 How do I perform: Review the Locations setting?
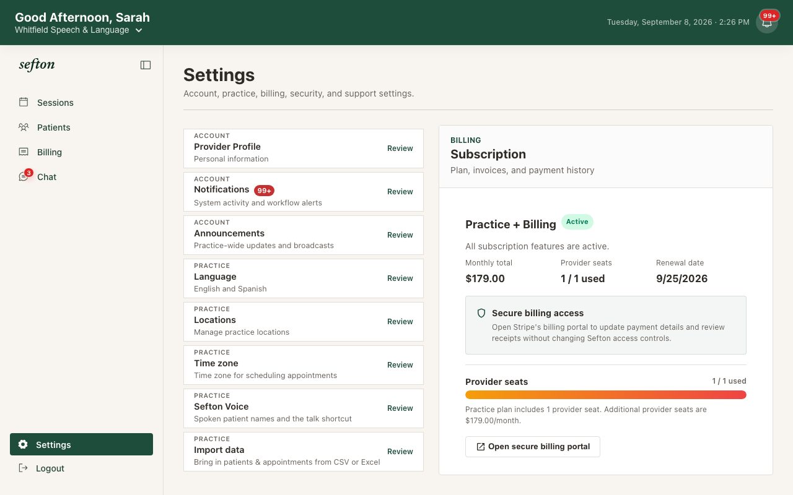(x=400, y=322)
